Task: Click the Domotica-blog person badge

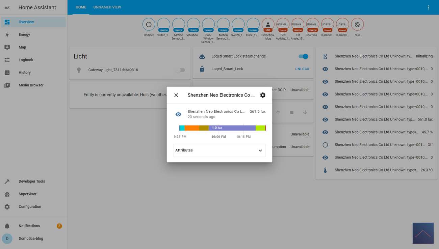Action: point(268,25)
